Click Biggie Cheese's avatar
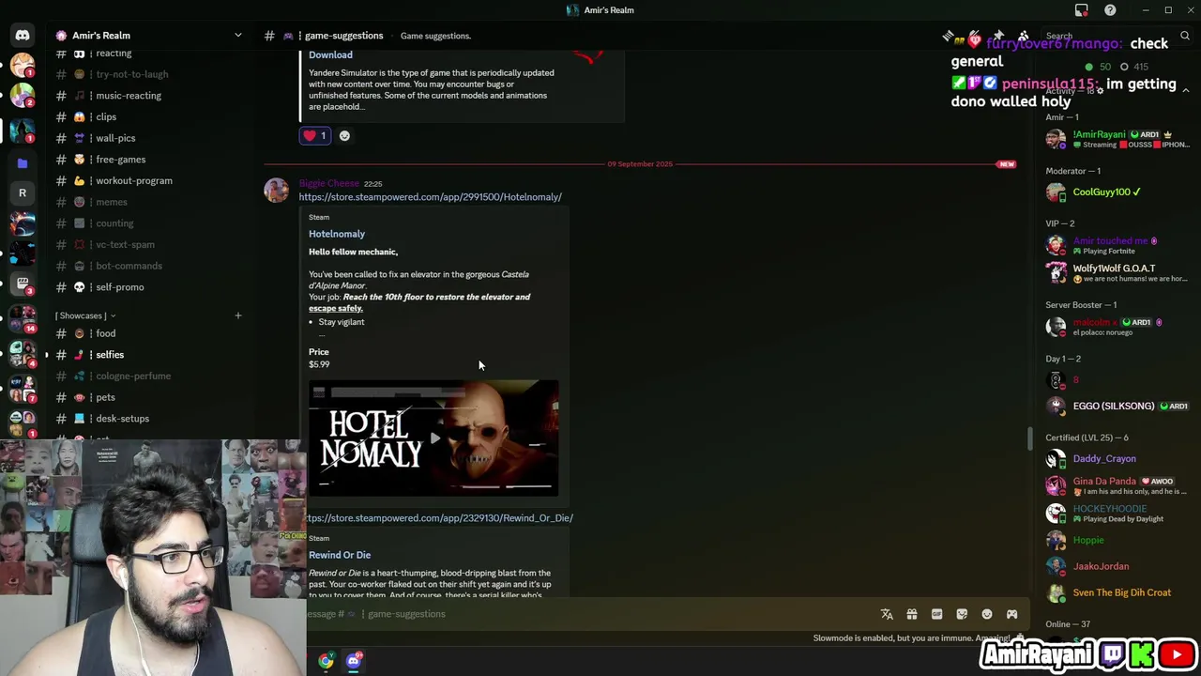Image resolution: width=1201 pixels, height=676 pixels. [276, 191]
